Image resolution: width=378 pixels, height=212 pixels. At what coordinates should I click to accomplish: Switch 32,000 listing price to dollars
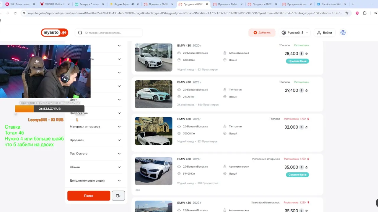point(301,127)
